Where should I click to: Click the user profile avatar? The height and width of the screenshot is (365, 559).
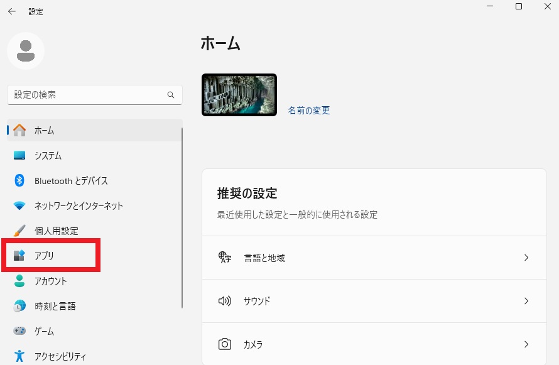[26, 51]
